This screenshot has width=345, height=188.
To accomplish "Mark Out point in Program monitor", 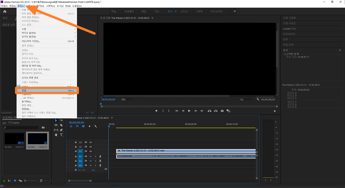I will coord(169,111).
